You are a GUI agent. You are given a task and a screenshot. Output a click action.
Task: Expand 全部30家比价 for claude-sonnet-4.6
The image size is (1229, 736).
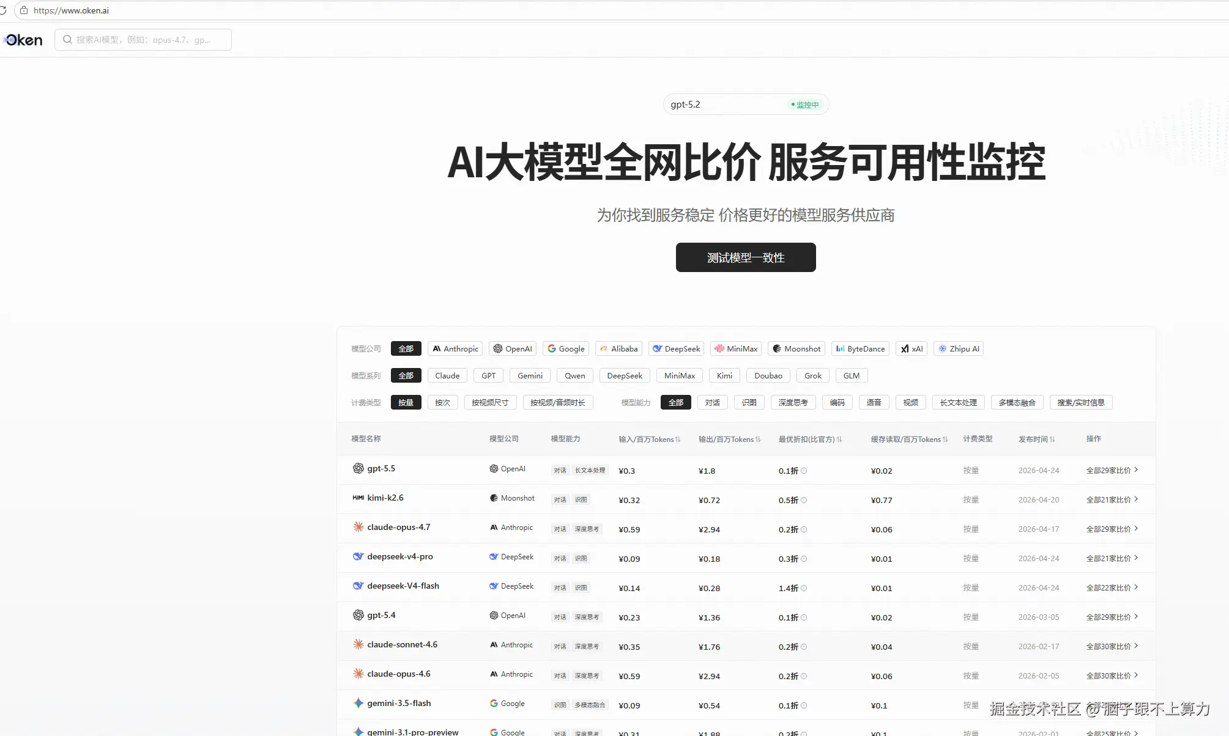coord(1112,646)
